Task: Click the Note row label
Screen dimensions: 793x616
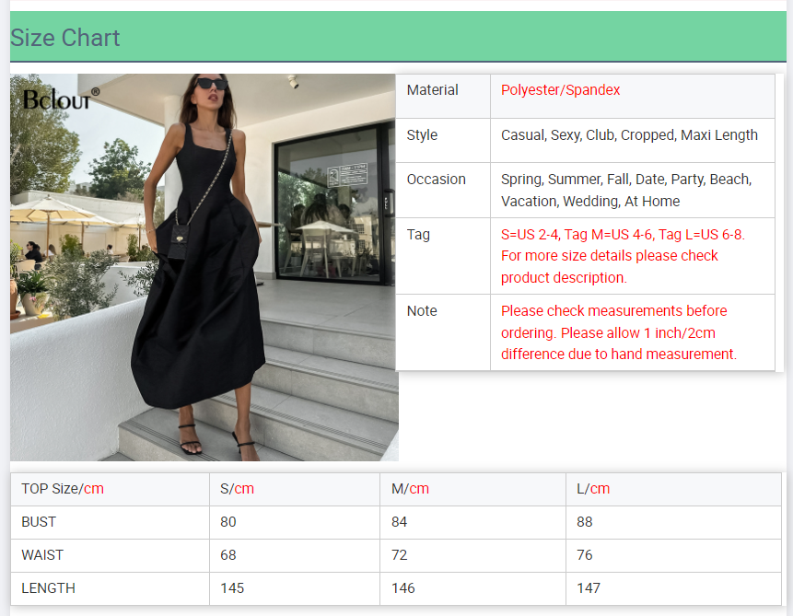Action: (422, 311)
